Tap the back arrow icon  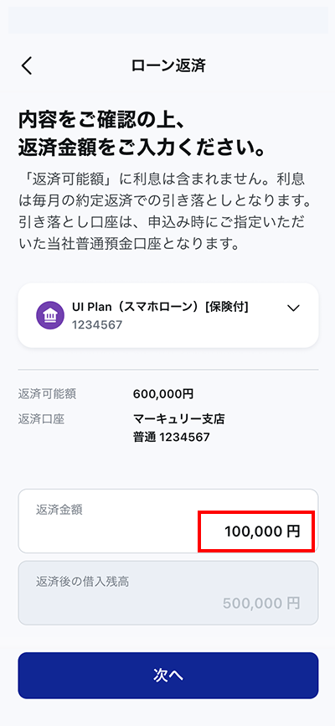pos(27,65)
